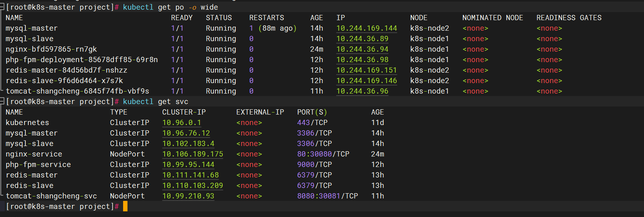This screenshot has height=217, width=644.
Task: Click the redis-master service name in the svc list
Action: 31,175
